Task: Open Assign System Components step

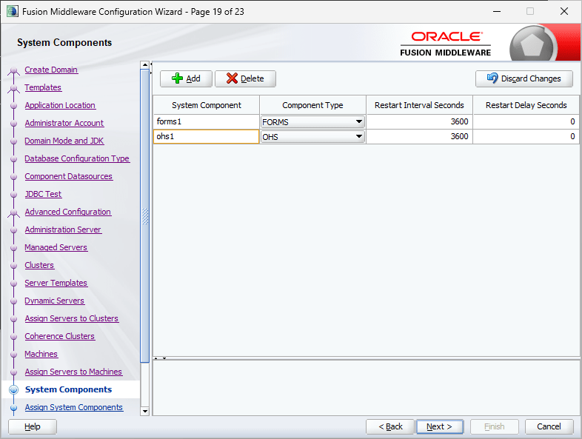Action: pyautogui.click(x=74, y=407)
